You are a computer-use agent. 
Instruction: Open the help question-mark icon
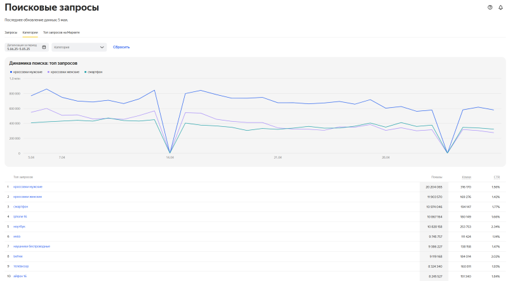pos(490,8)
